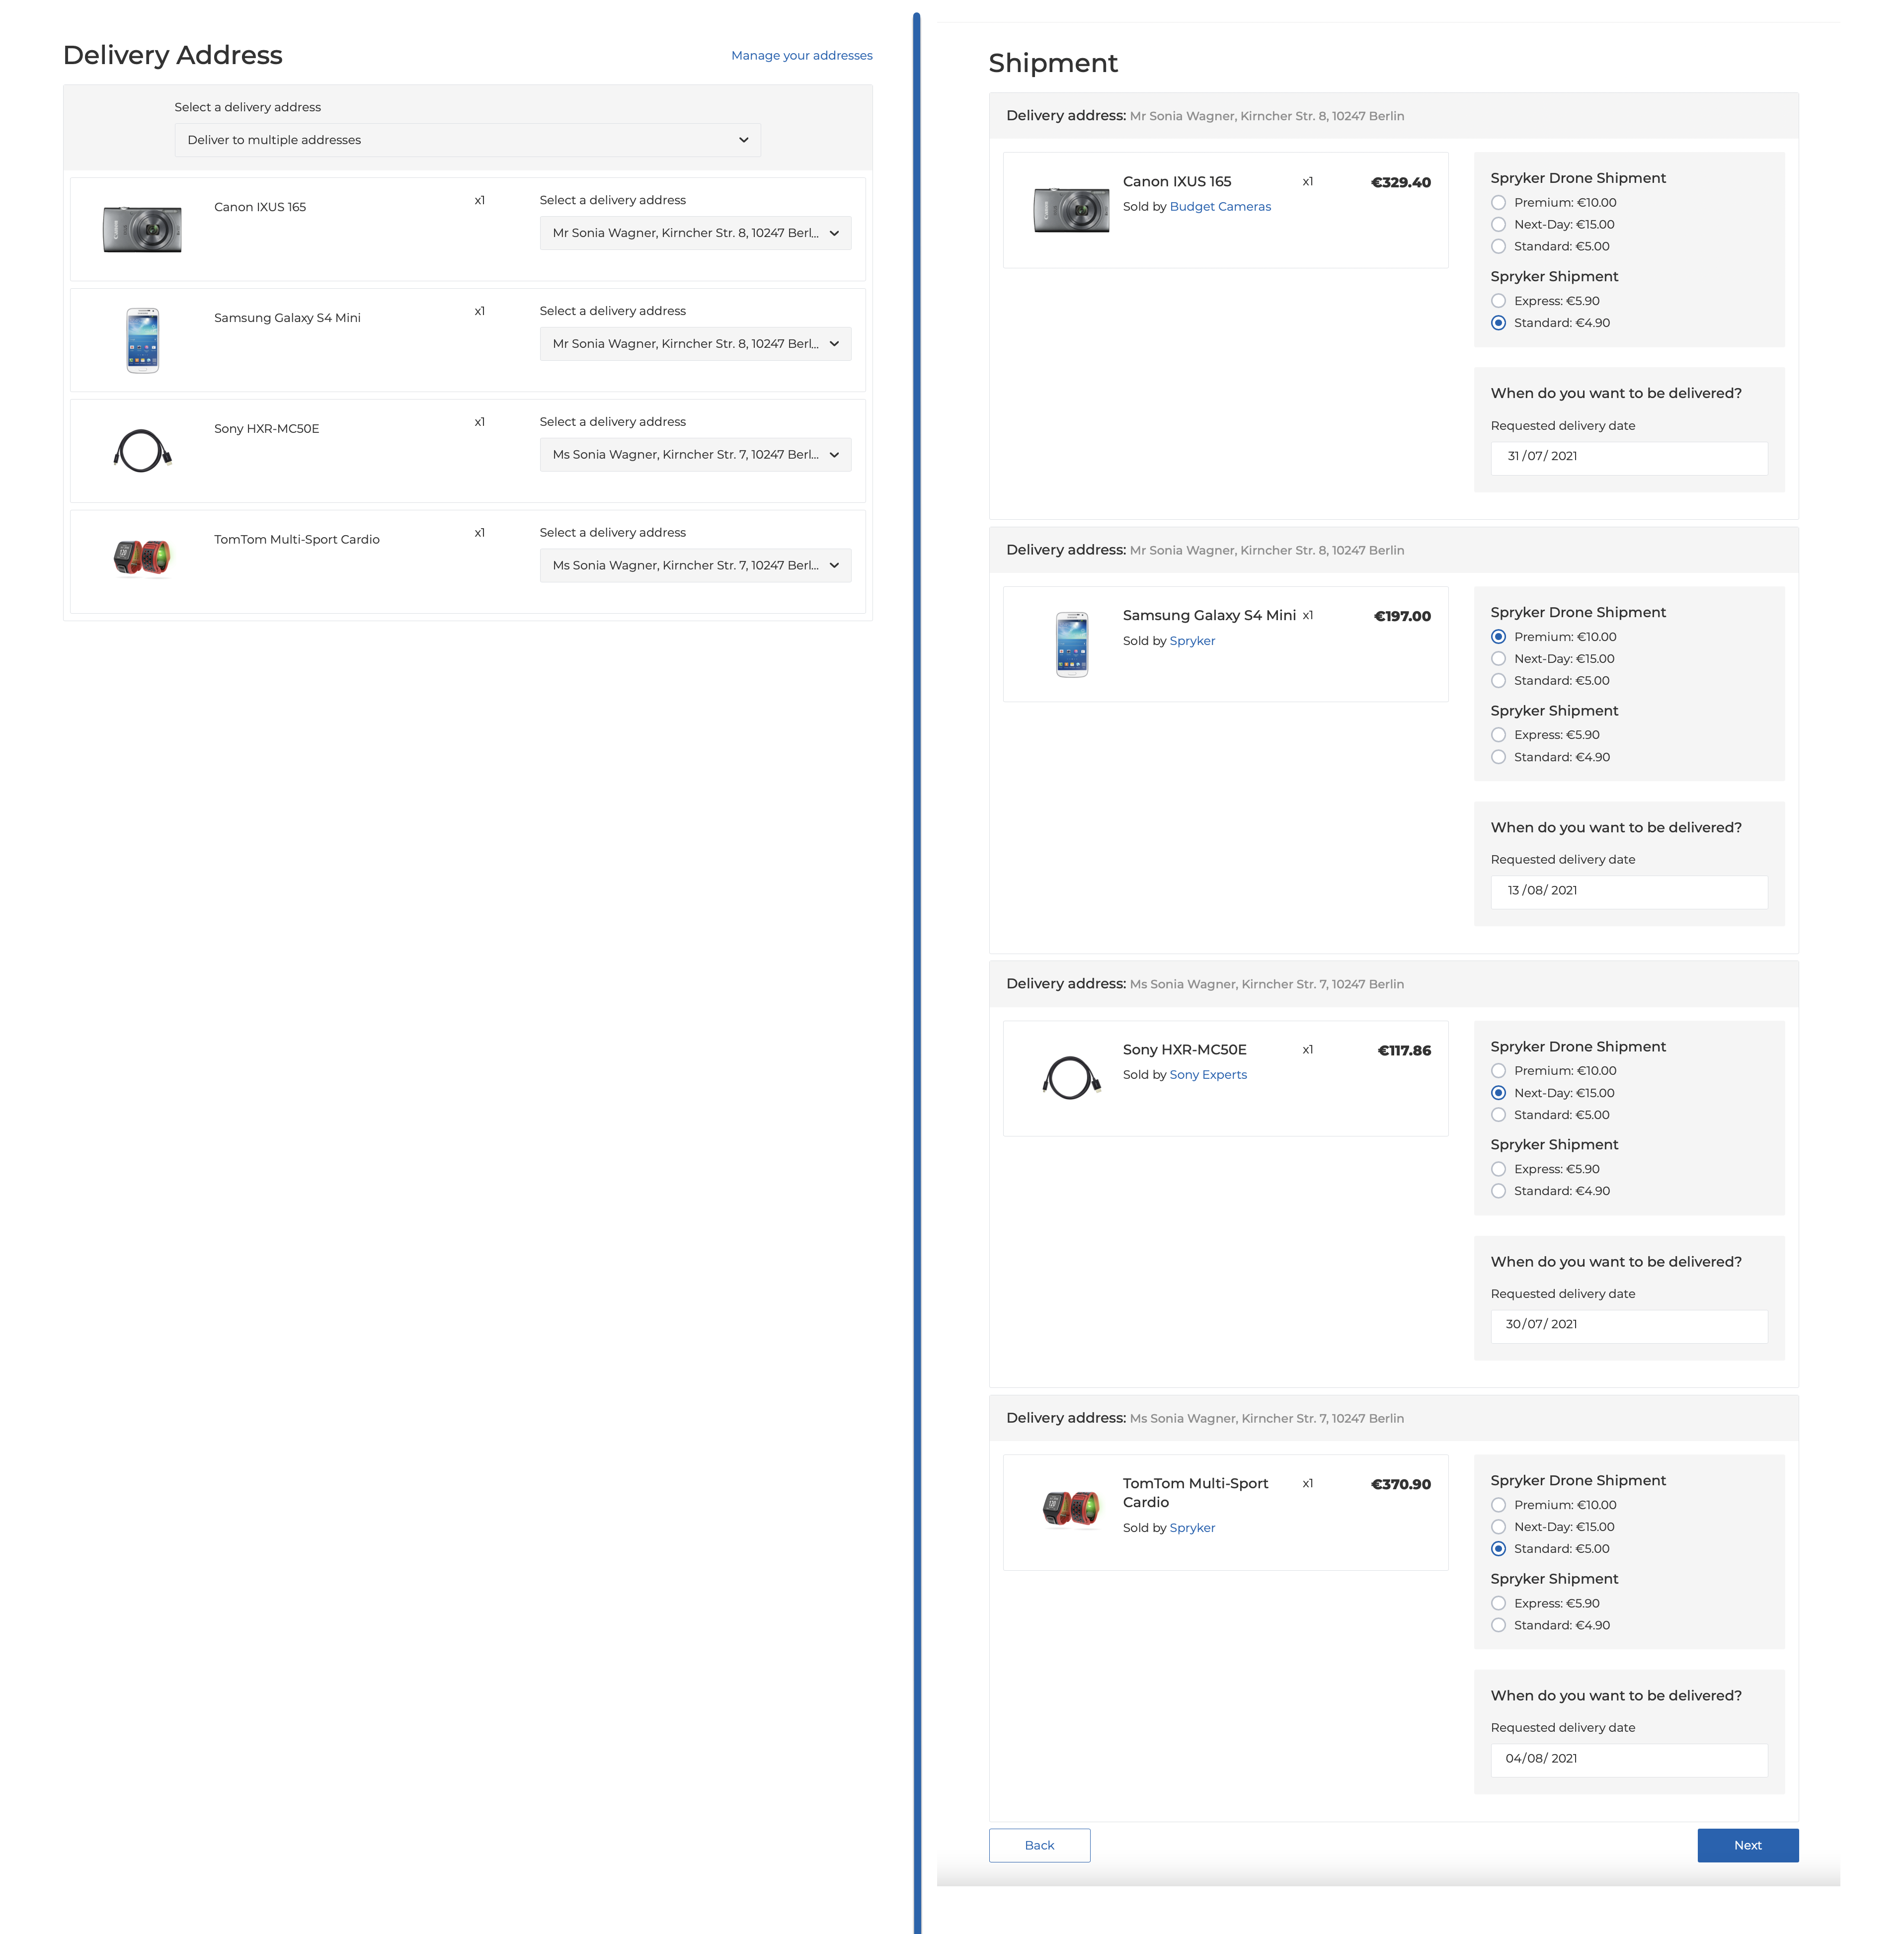
Task: Select Spryker Standard €4.90 for Samsung Galaxy S4 Mini
Action: [x=1498, y=757]
